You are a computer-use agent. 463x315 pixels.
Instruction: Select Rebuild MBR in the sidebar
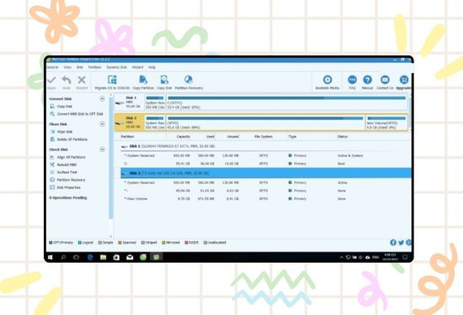[63, 165]
